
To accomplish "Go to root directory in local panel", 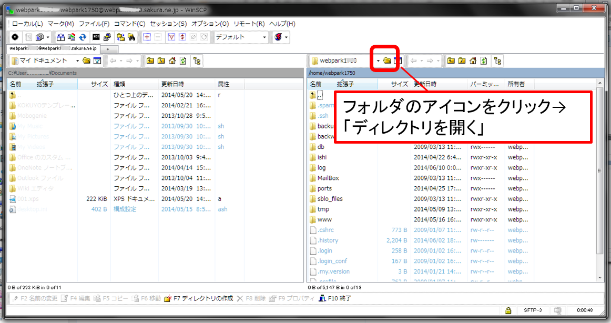I will [x=161, y=61].
